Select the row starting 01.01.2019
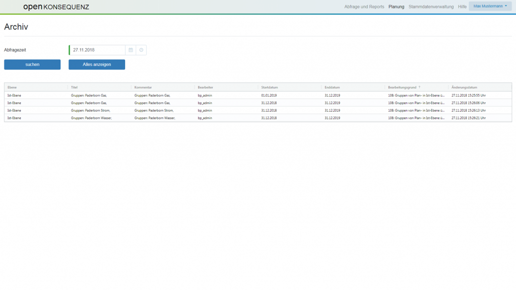Image resolution: width=516 pixels, height=290 pixels. coord(270,95)
